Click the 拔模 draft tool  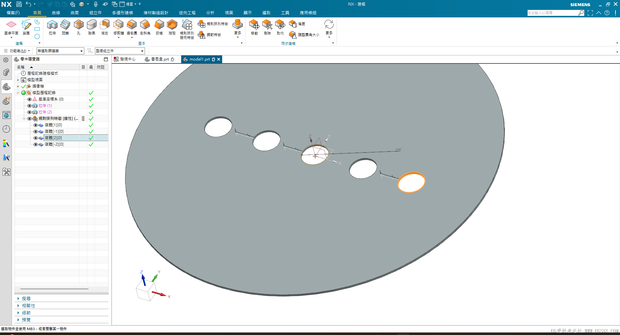[159, 27]
